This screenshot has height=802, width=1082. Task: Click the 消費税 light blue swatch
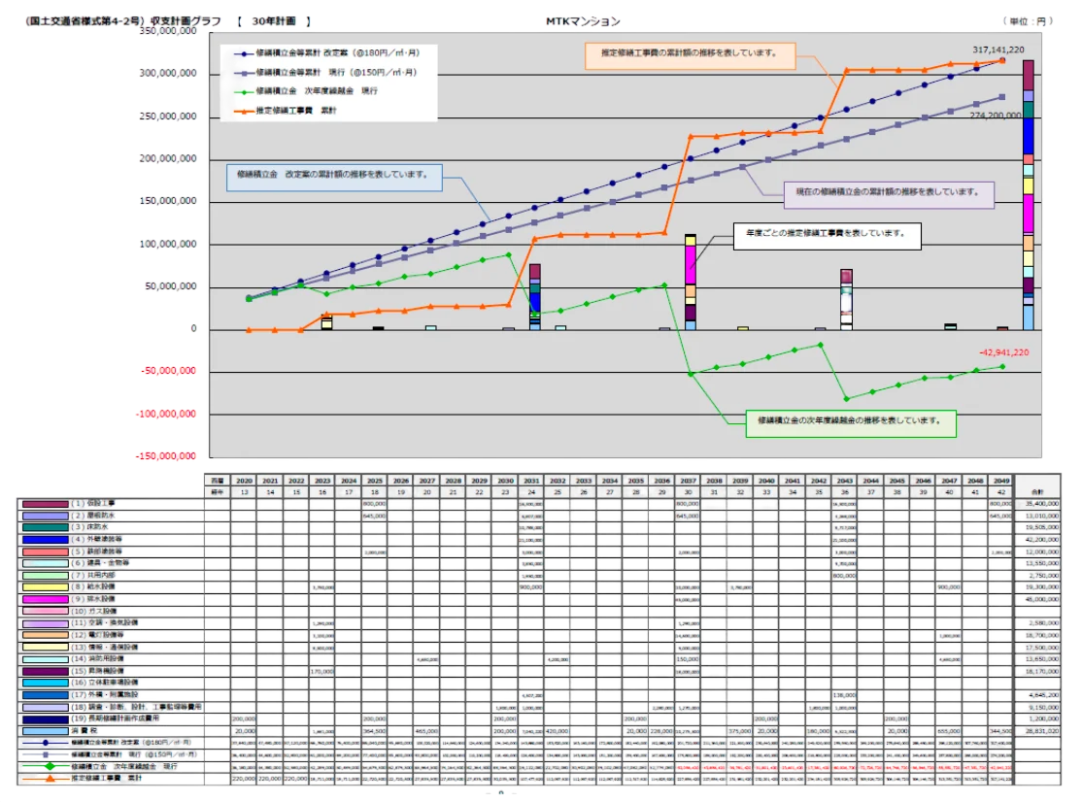point(46,731)
